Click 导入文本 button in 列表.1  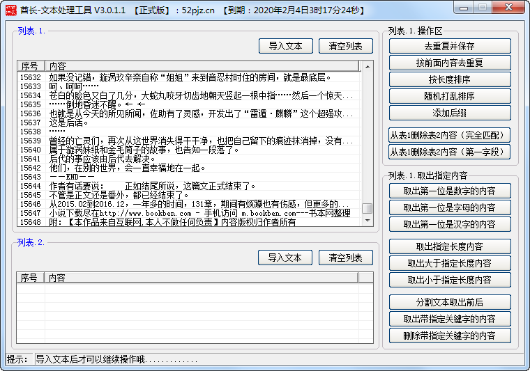point(285,46)
